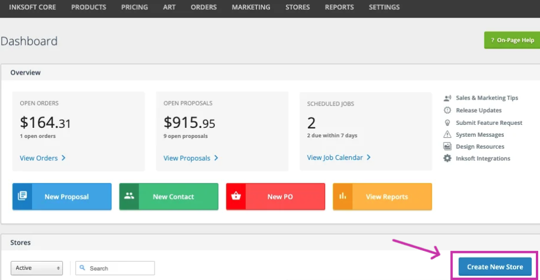Open the Settings menu in navigation bar
Screen dimensions: 540x280
click(x=384, y=8)
